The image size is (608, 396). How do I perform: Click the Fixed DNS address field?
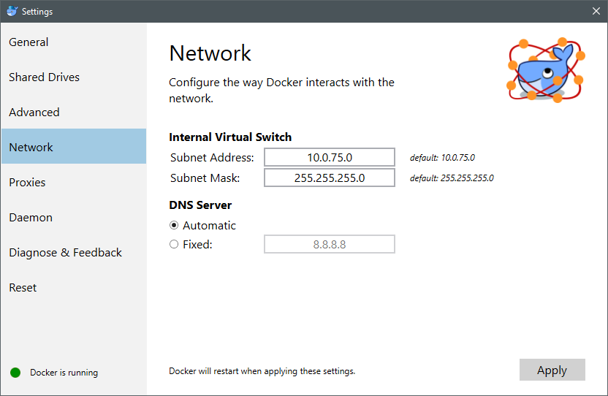[330, 244]
